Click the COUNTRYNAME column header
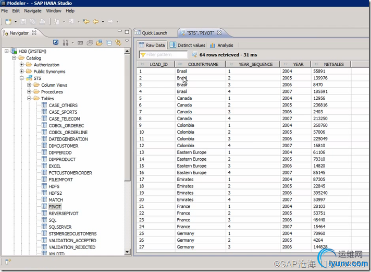The height and width of the screenshot is (272, 371). (200, 64)
